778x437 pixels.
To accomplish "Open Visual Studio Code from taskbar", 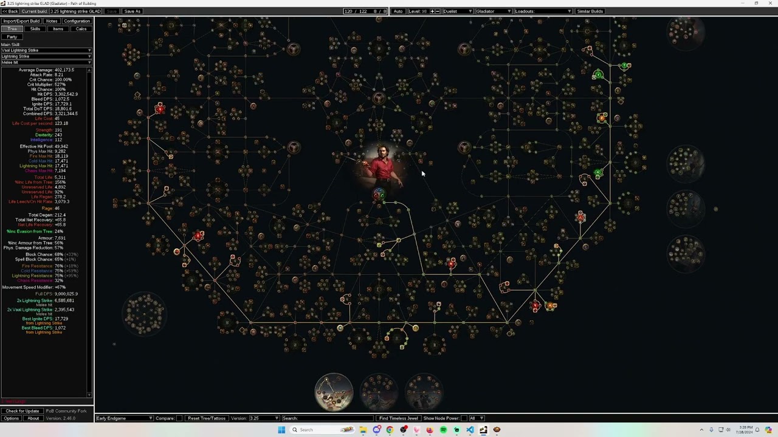I will (x=470, y=430).
